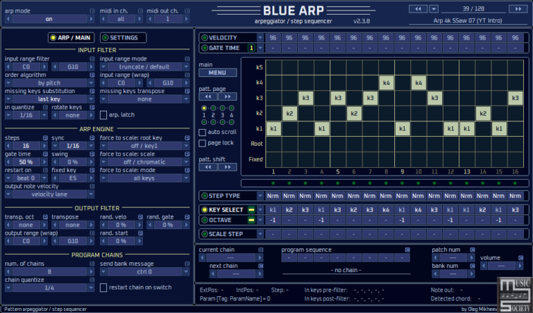Shift pattern right with patt. shift arrow
The height and width of the screenshot is (313, 533).
tap(228, 167)
